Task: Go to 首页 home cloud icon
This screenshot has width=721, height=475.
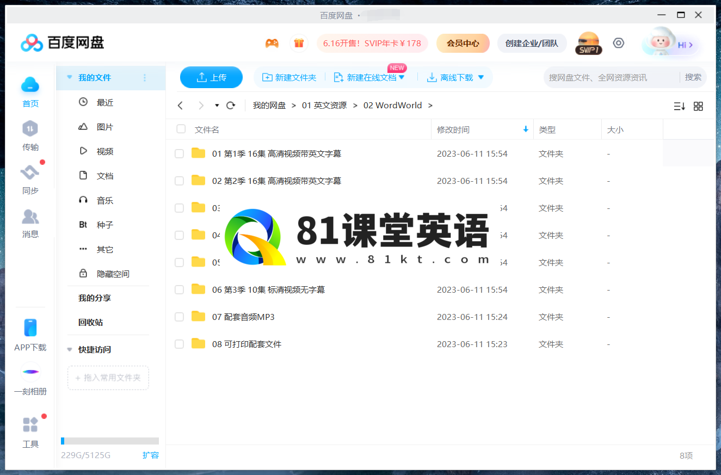Action: pos(30,84)
